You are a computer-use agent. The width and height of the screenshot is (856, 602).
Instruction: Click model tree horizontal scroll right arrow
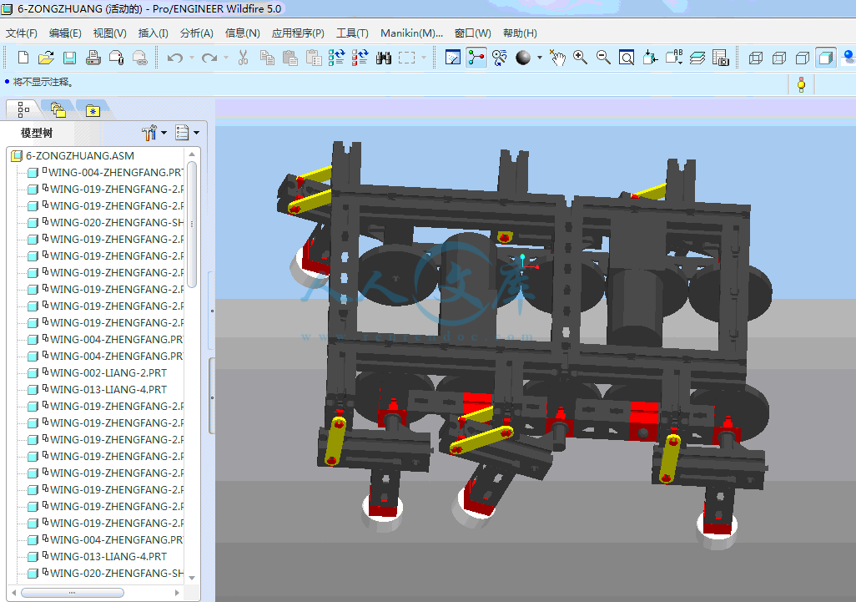(x=177, y=593)
